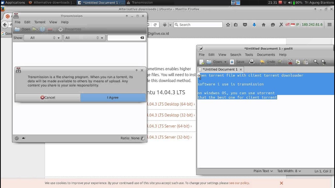Open Transmission Help menu
This screenshot has height=188, width=335.
[x=65, y=22]
